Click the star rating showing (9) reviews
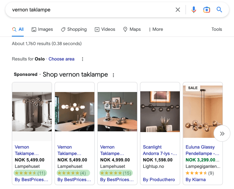Screen dimensions: 234x189 tap(200, 173)
